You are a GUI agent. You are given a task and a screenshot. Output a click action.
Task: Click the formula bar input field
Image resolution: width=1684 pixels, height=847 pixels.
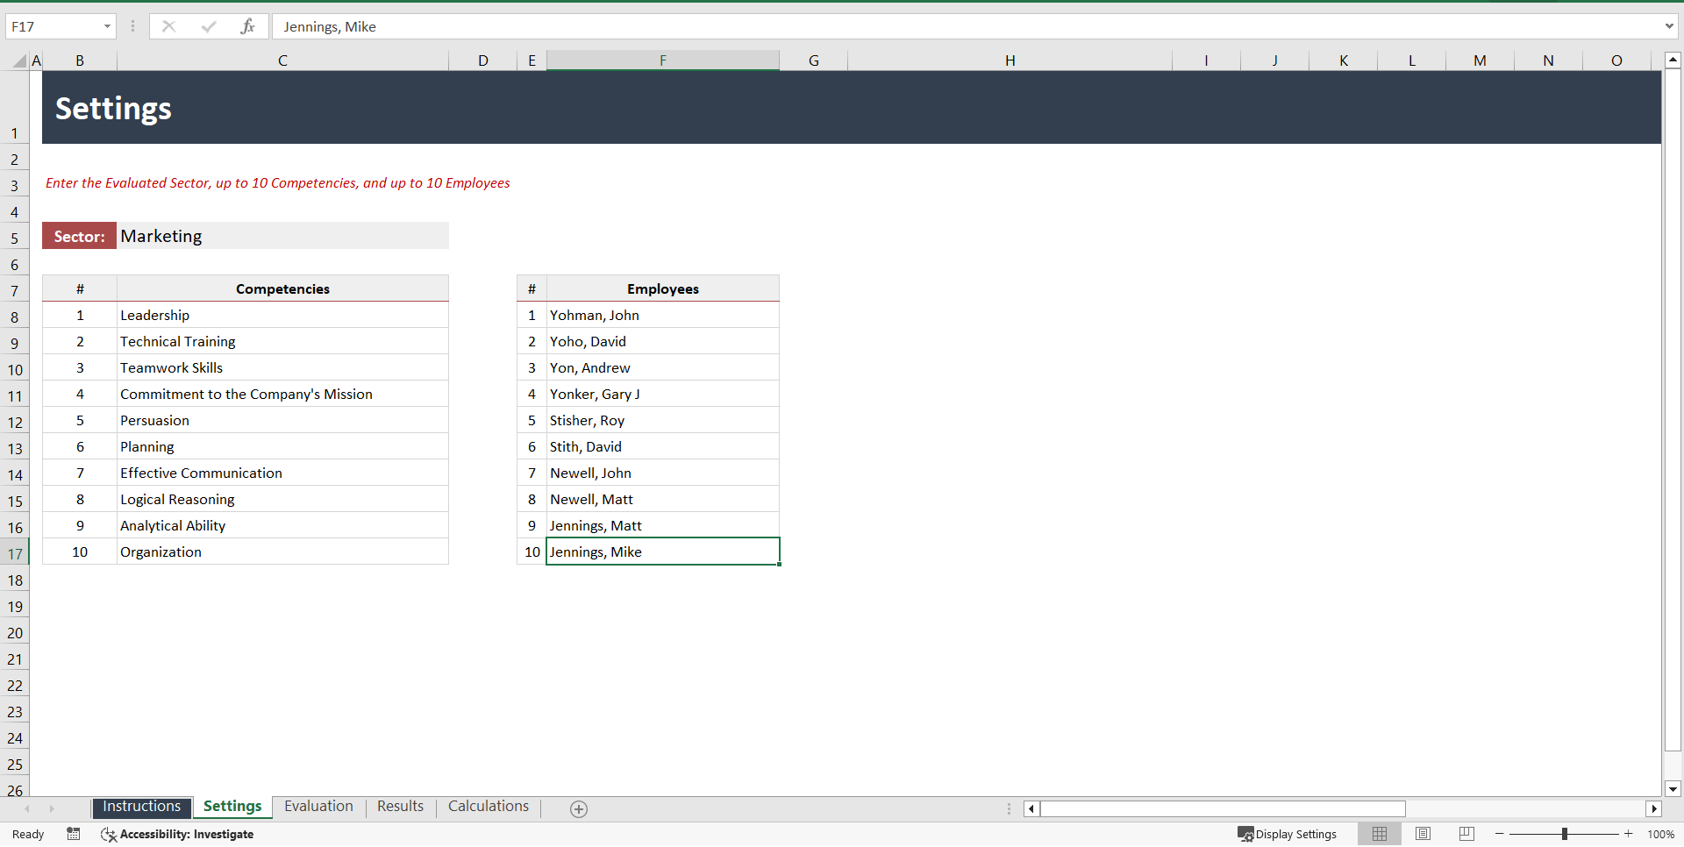pyautogui.click(x=967, y=26)
